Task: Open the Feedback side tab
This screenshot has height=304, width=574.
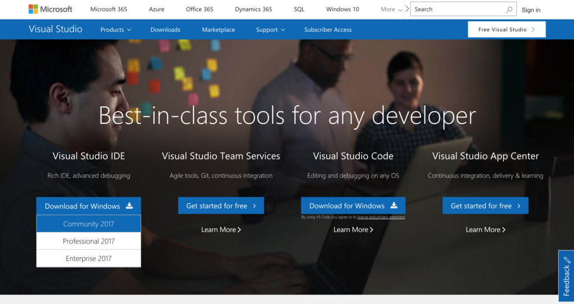Action: (x=566, y=276)
